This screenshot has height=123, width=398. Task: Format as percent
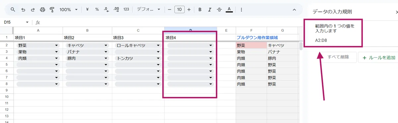click(x=97, y=10)
